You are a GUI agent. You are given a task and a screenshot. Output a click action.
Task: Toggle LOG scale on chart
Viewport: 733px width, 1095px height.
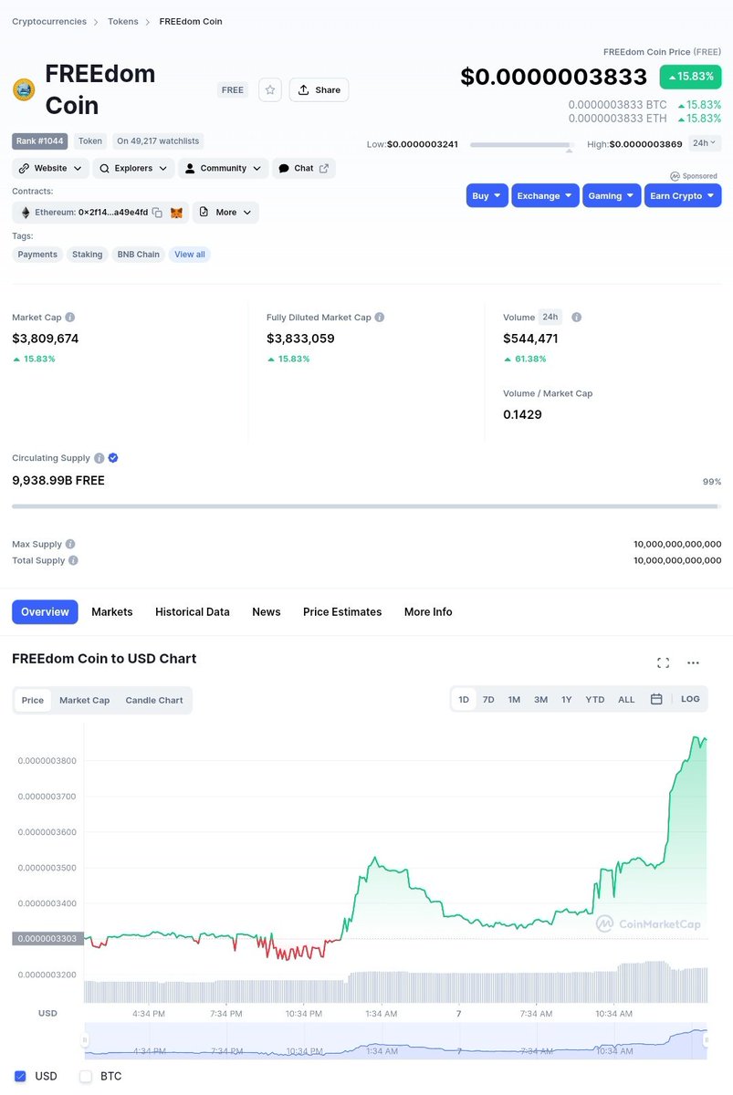pos(690,699)
